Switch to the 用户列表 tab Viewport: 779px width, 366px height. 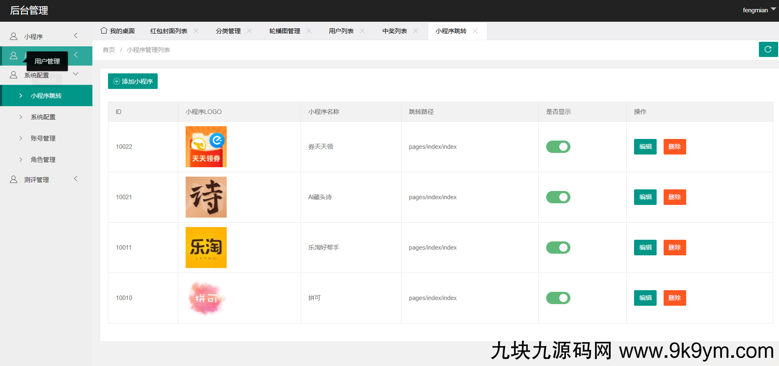pos(341,31)
